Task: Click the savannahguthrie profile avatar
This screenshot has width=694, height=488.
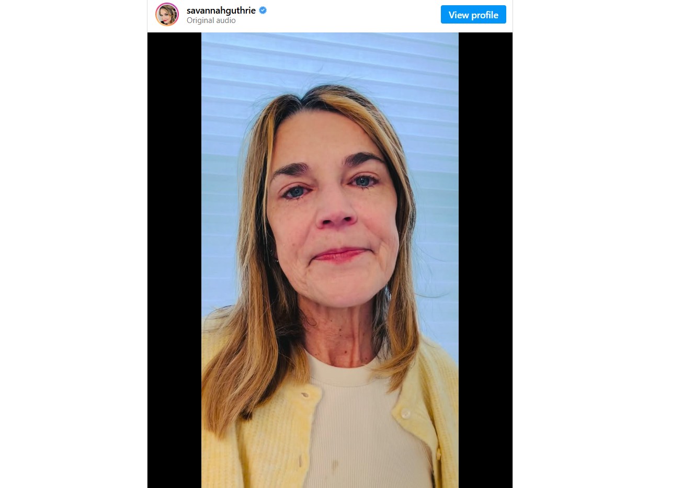Action: pyautogui.click(x=167, y=15)
